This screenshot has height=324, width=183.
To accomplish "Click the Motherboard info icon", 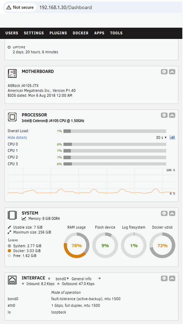I will pyautogui.click(x=164, y=72).
